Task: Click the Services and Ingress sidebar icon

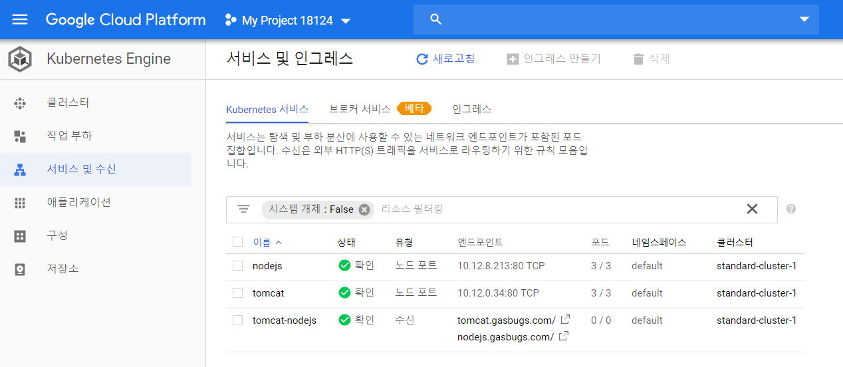Action: [x=20, y=170]
